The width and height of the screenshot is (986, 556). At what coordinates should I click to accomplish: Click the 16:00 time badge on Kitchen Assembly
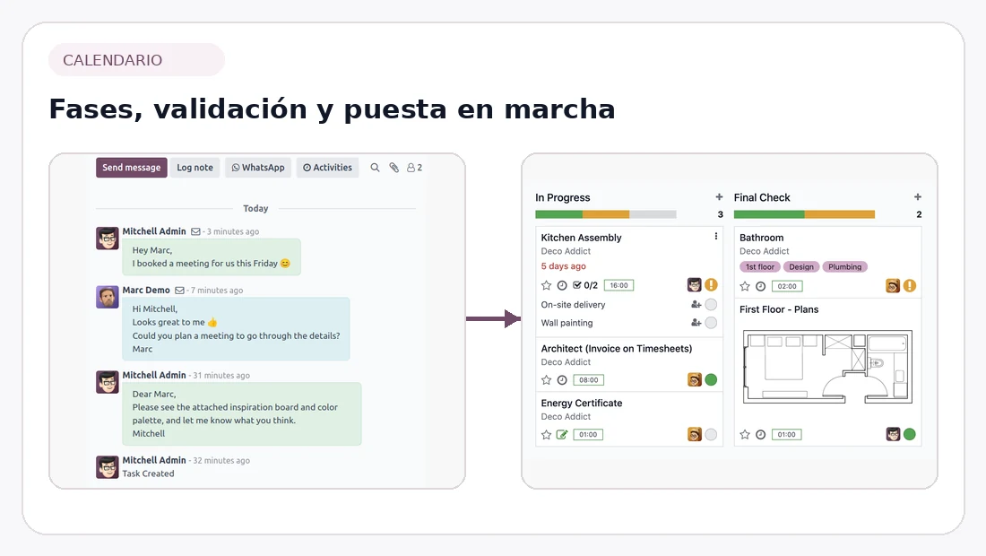pyautogui.click(x=618, y=285)
